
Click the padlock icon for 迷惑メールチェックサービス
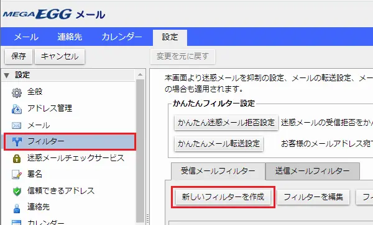click(17, 159)
